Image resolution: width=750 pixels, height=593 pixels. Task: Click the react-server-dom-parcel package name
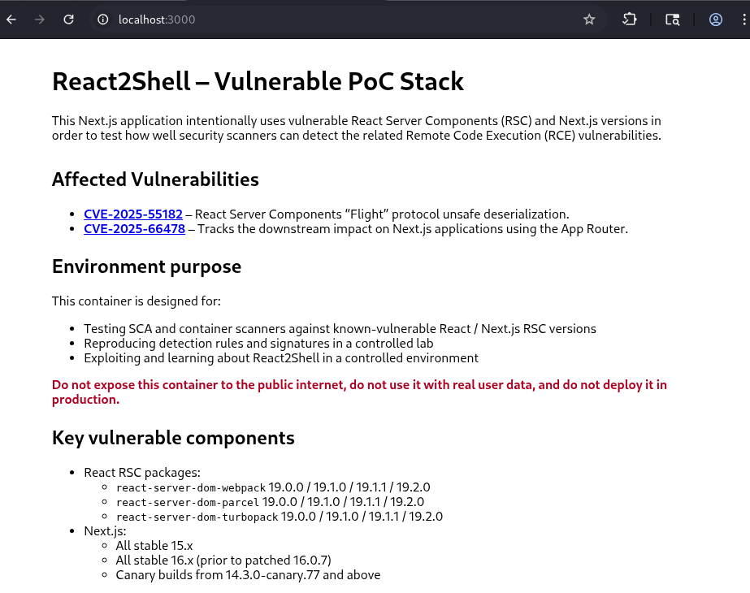point(187,502)
